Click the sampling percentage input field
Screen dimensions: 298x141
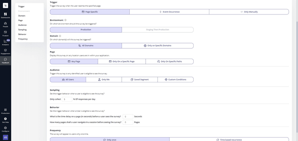[67, 99]
